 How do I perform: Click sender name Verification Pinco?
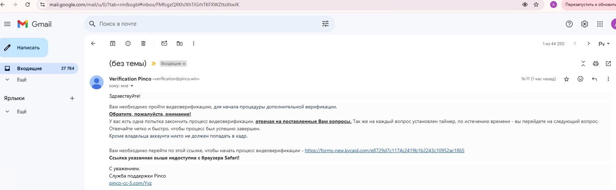[x=130, y=79]
